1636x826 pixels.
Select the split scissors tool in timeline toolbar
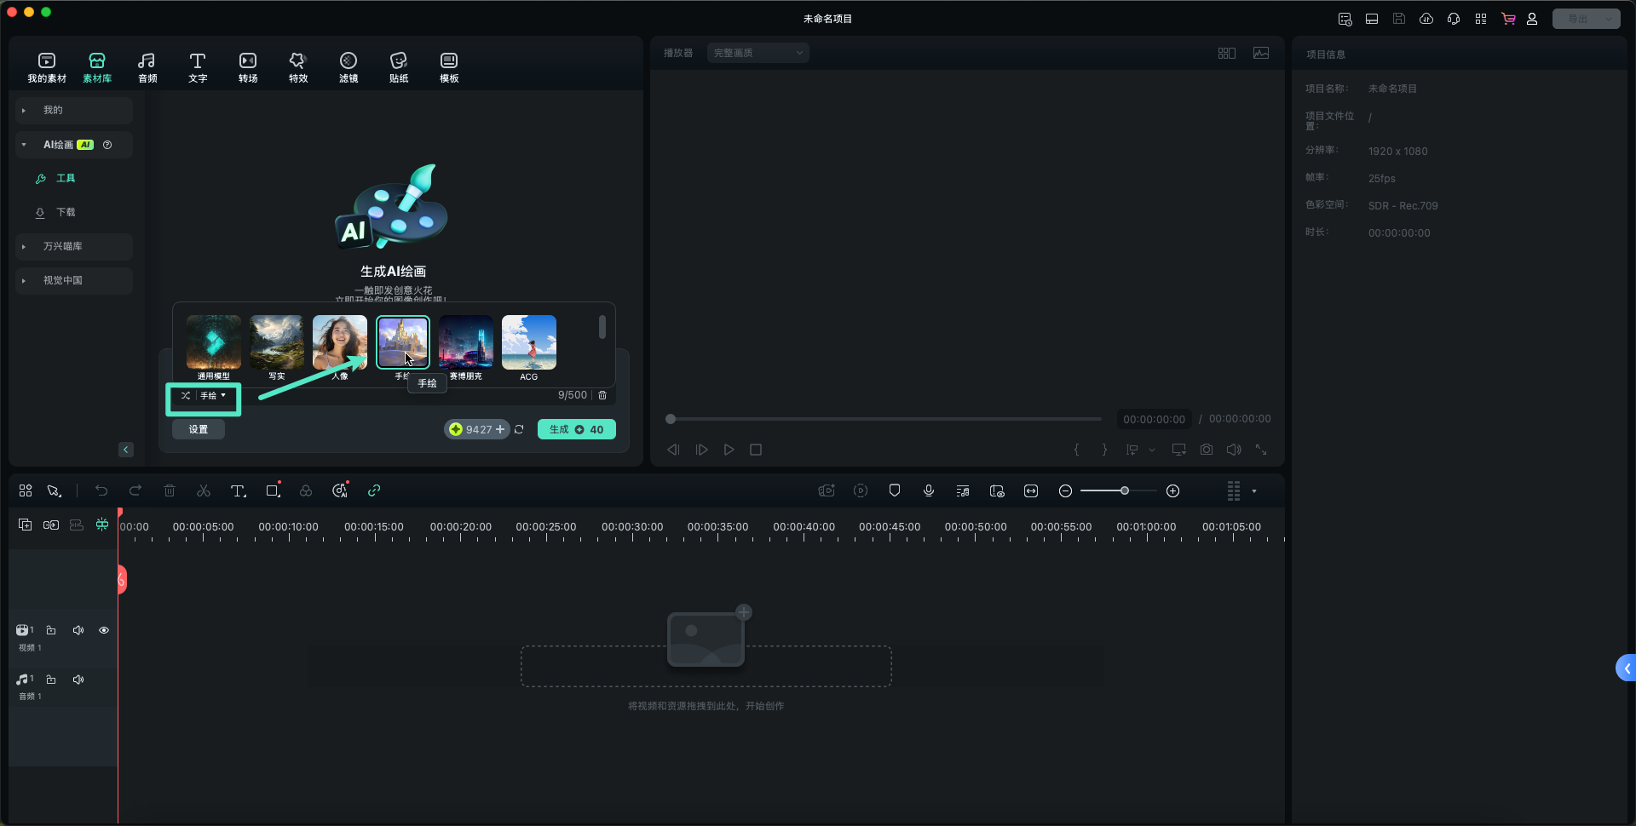point(204,490)
